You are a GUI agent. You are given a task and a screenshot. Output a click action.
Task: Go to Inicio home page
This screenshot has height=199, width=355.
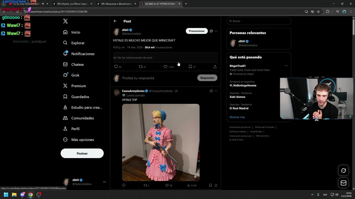pyautogui.click(x=72, y=32)
